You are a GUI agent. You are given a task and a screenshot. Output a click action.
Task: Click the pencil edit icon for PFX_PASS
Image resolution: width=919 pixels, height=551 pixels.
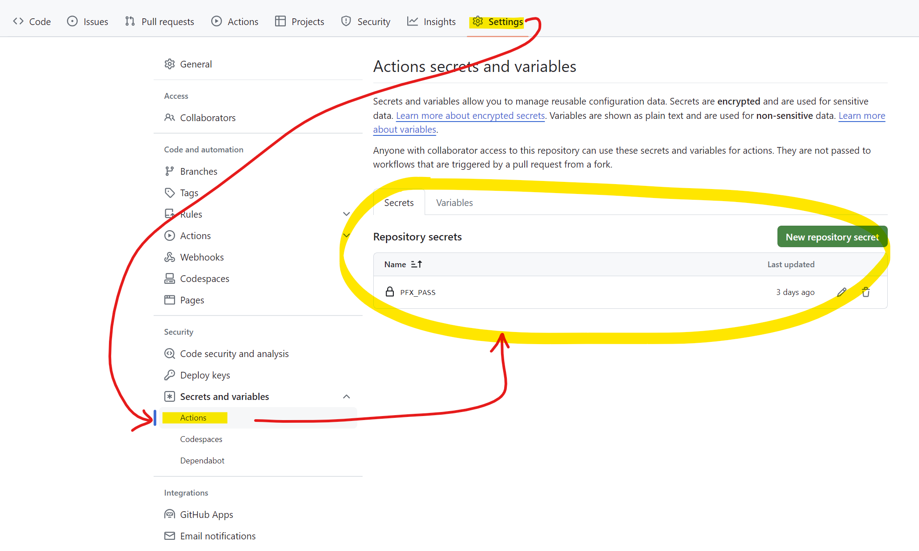click(841, 292)
